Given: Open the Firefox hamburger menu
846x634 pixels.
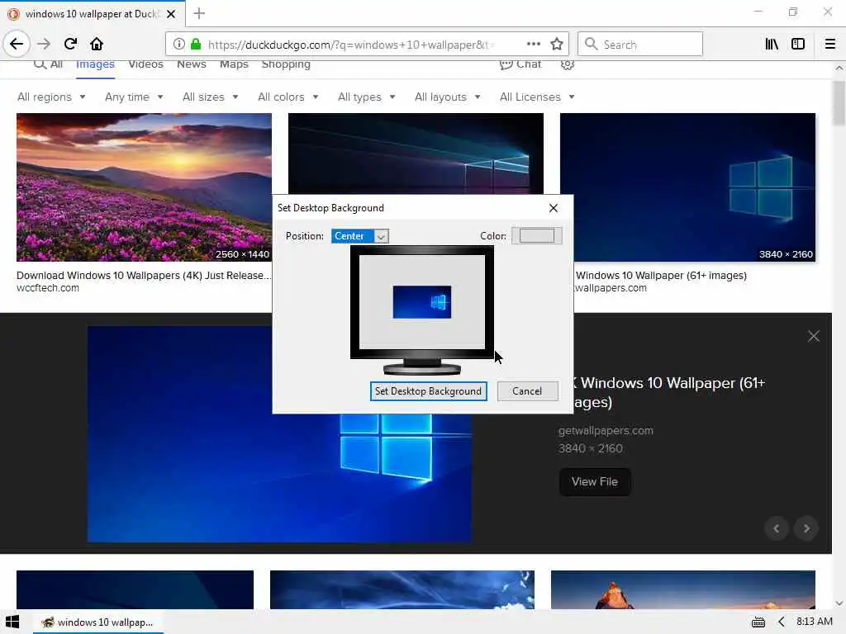Looking at the screenshot, I should 829,44.
